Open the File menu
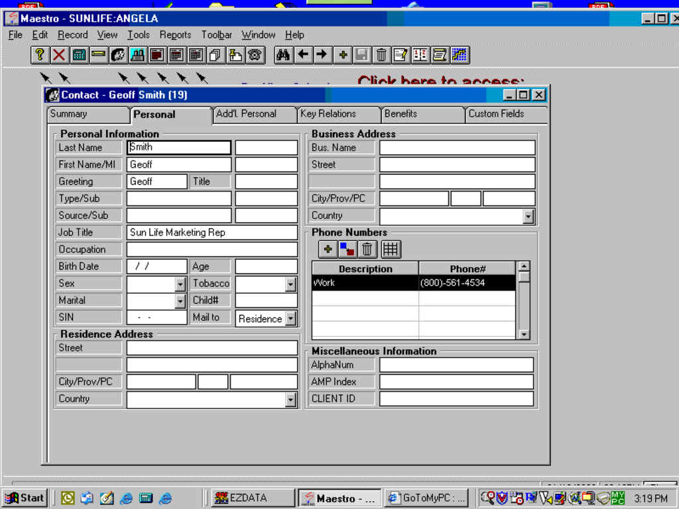The height and width of the screenshot is (509, 679). pyautogui.click(x=15, y=34)
